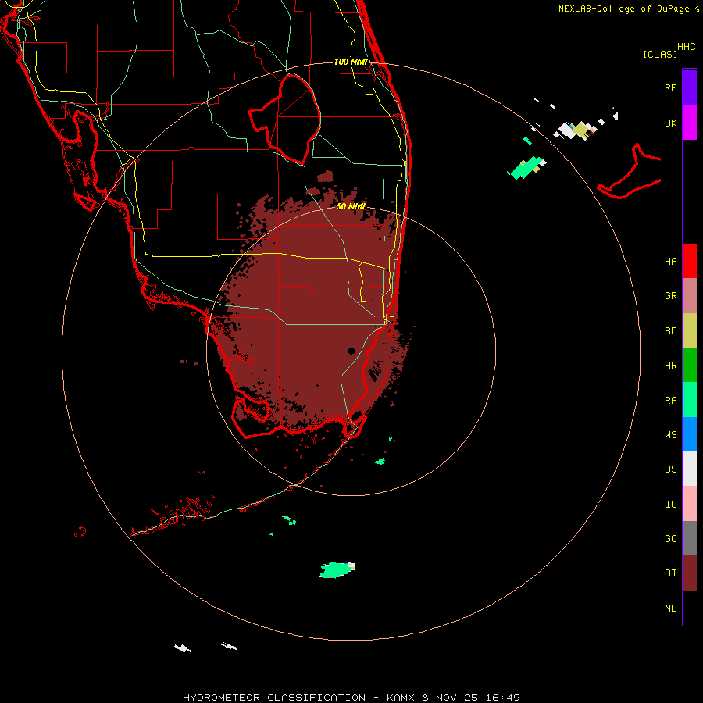Click the HR legend label
This screenshot has width=703, height=703.
tap(670, 366)
